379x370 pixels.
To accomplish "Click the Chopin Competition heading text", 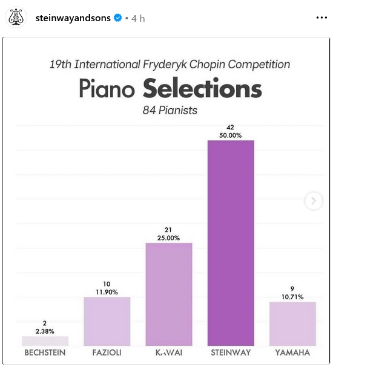I will point(170,64).
